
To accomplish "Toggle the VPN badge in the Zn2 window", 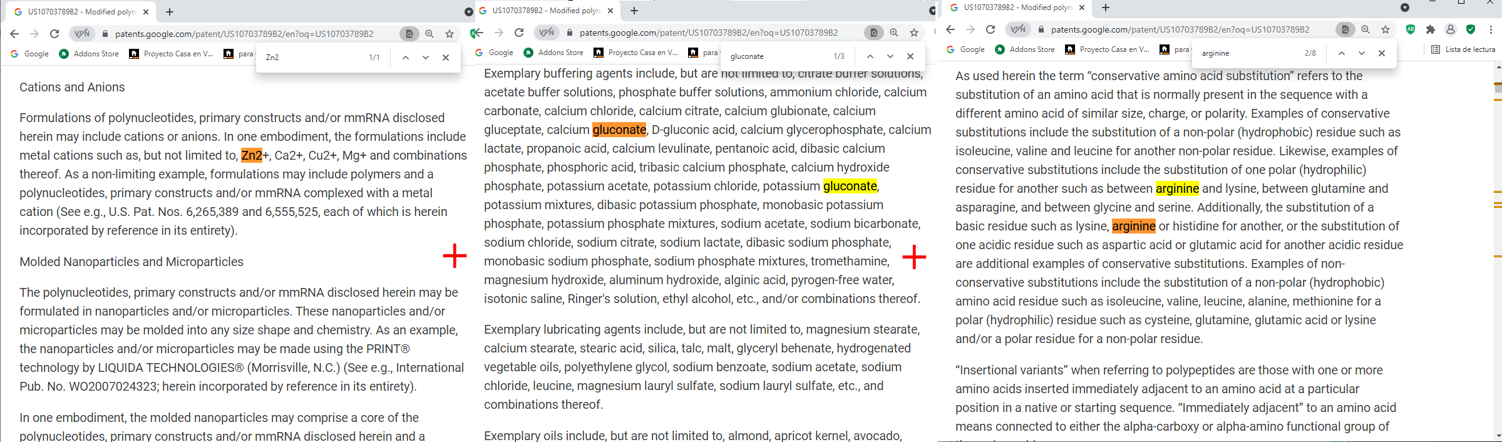I will tap(82, 34).
